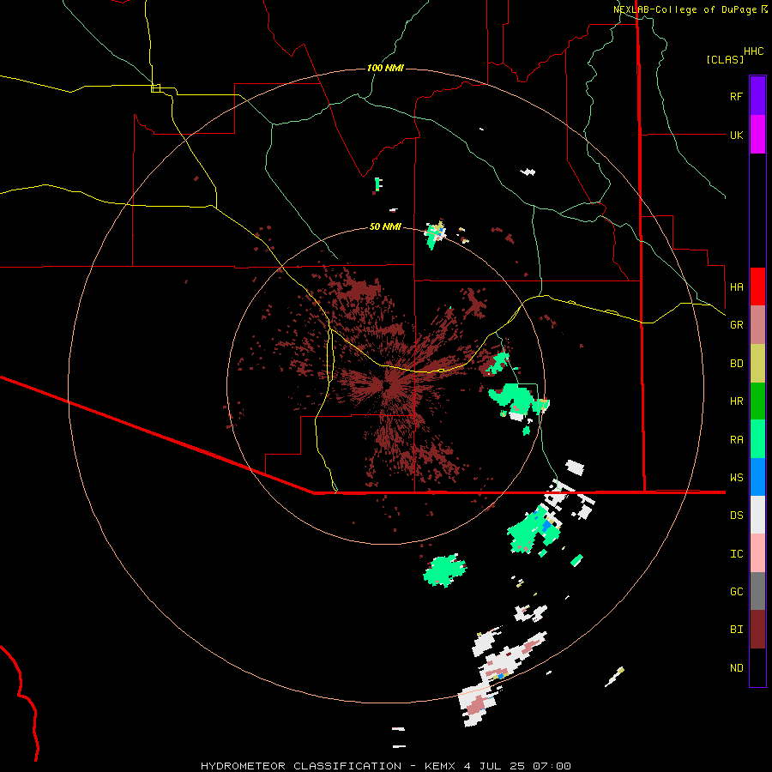The width and height of the screenshot is (772, 772).
Task: Click the Hydrometeor Classification KEMX title caption
Action: [x=385, y=766]
